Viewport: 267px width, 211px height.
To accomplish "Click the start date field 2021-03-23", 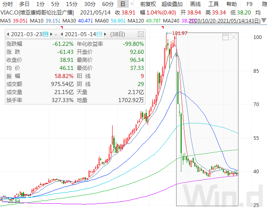I will click(27, 34).
